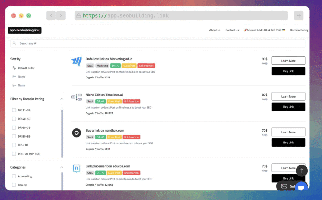Sort by Default order
The width and height of the screenshot is (322, 200).
pyautogui.click(x=26, y=68)
